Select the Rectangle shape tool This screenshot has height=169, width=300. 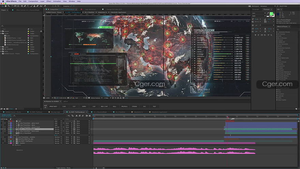[x=22, y=6]
